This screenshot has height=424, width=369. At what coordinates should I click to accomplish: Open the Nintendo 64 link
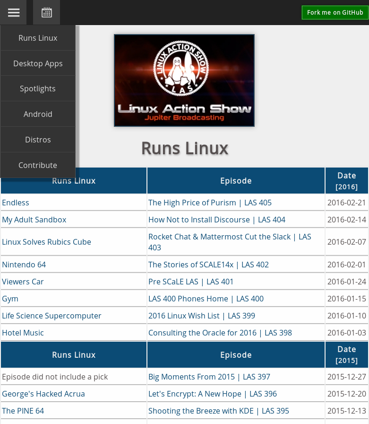pos(24,265)
